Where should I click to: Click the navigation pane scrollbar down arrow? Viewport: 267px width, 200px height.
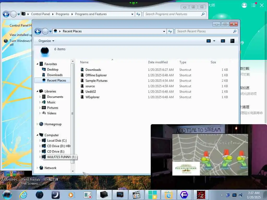tap(73, 171)
